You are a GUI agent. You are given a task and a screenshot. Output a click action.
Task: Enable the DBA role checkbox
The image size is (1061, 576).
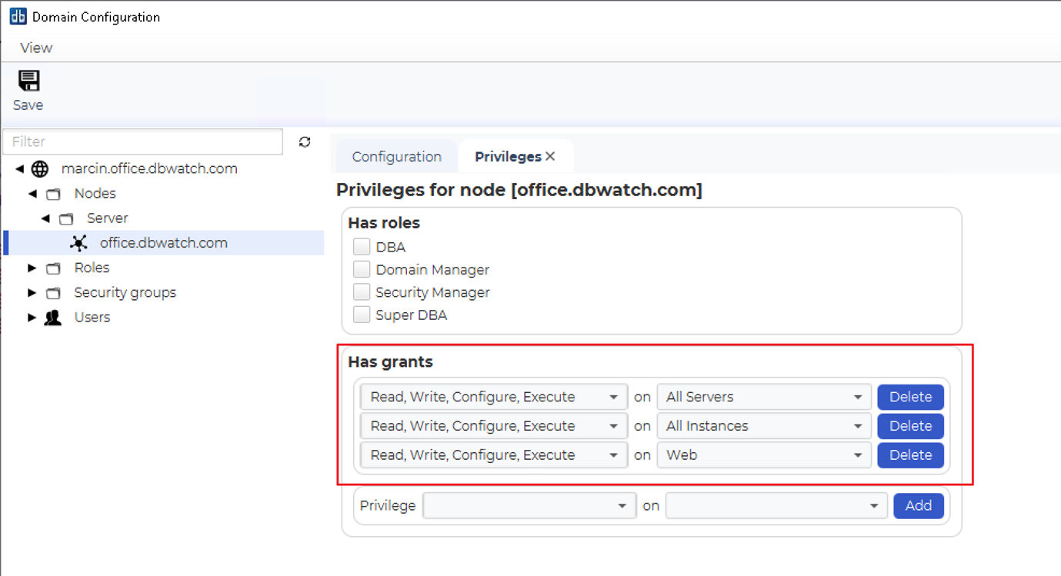[x=362, y=247]
